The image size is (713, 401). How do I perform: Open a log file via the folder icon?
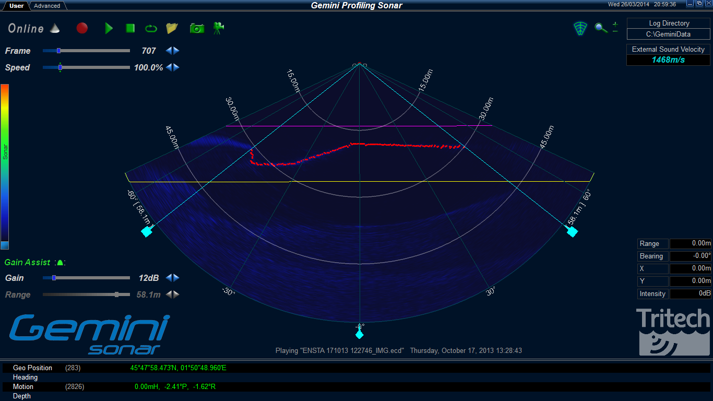(172, 29)
